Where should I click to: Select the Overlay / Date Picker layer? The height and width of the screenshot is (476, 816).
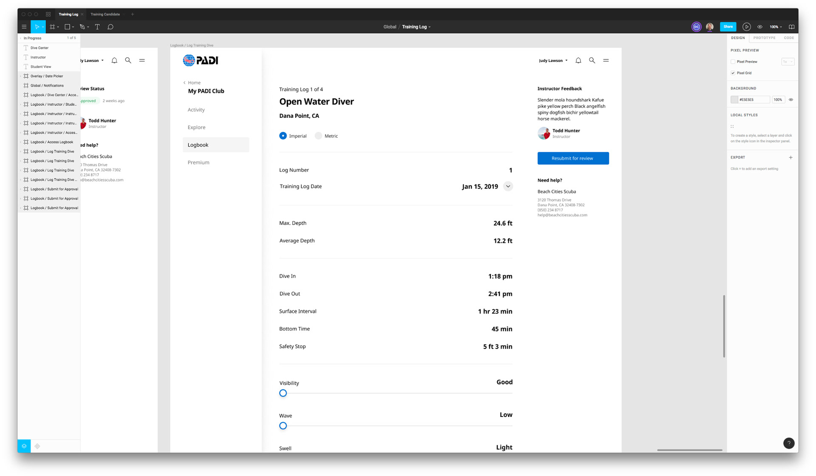click(47, 76)
